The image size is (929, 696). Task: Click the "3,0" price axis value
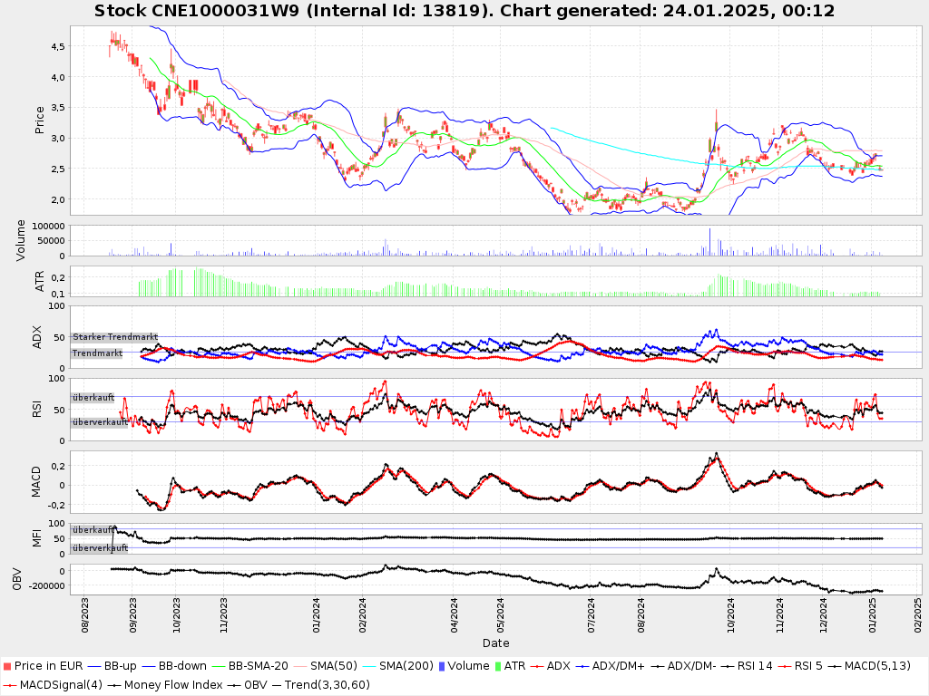click(x=58, y=138)
